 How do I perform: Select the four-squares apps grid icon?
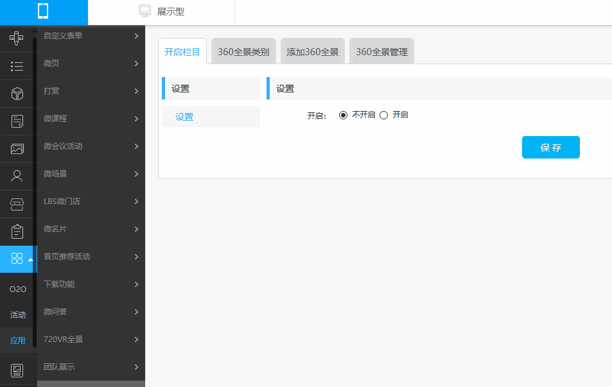17,258
